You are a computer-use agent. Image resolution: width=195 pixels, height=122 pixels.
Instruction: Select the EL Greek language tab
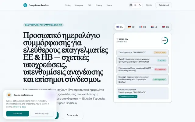(120, 27)
